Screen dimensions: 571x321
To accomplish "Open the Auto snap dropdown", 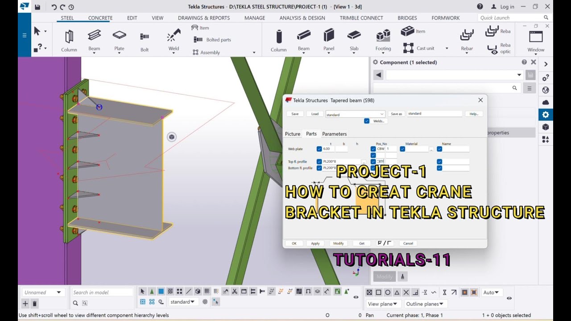I will pyautogui.click(x=491, y=292).
